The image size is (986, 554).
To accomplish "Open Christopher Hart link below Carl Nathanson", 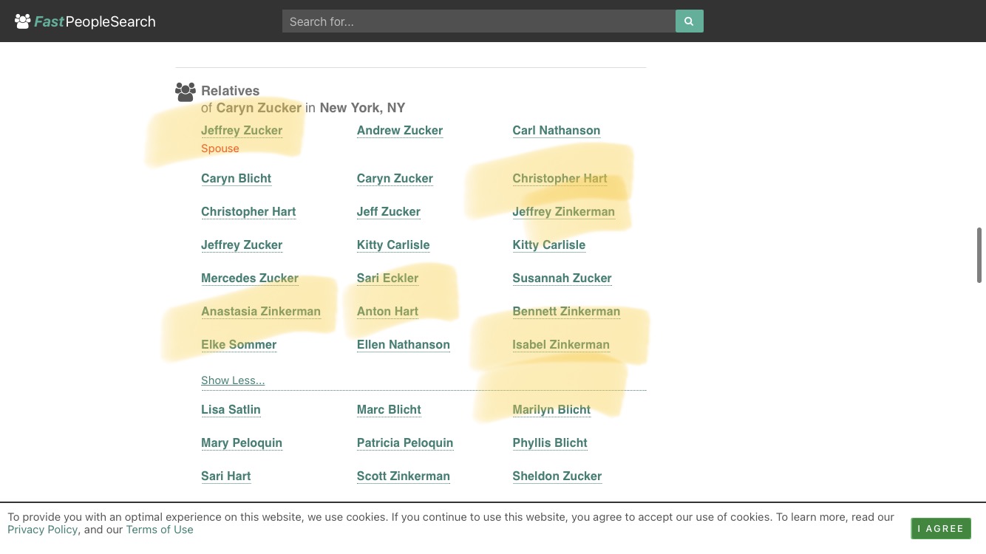I will (560, 179).
